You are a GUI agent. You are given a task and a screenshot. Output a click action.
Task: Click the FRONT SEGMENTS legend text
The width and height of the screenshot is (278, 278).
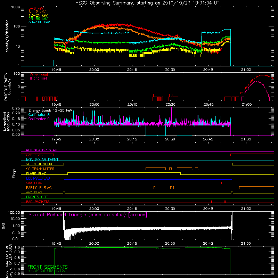point(48,267)
